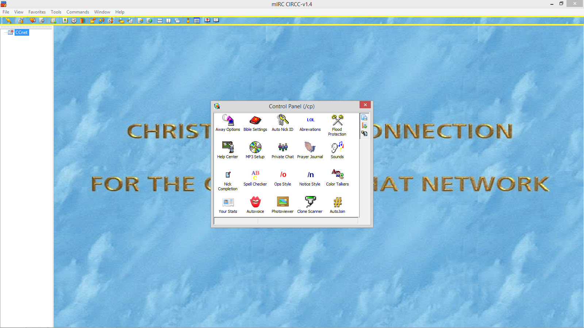Open Your Stats icon
This screenshot has width=584, height=328.
click(228, 205)
